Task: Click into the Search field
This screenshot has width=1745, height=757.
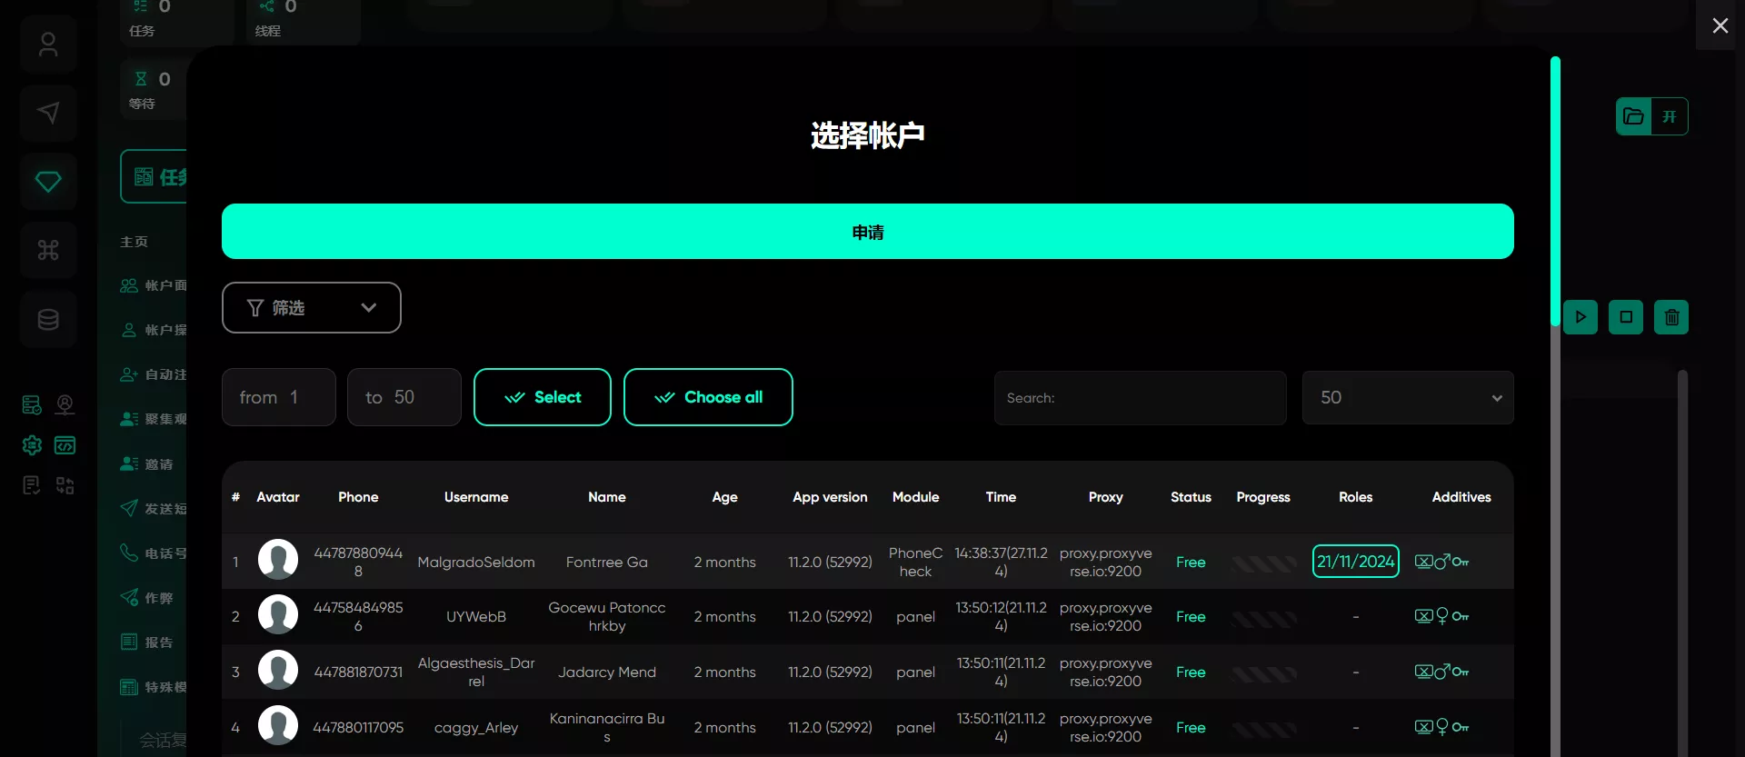Action: click(x=1141, y=397)
